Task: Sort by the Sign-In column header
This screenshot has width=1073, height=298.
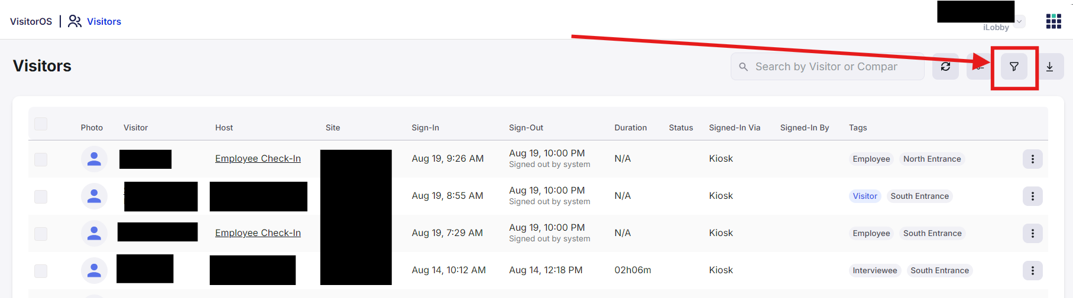Action: tap(425, 127)
